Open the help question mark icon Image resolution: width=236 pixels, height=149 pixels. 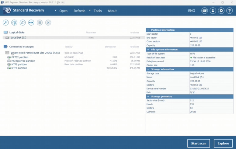pos(229,11)
